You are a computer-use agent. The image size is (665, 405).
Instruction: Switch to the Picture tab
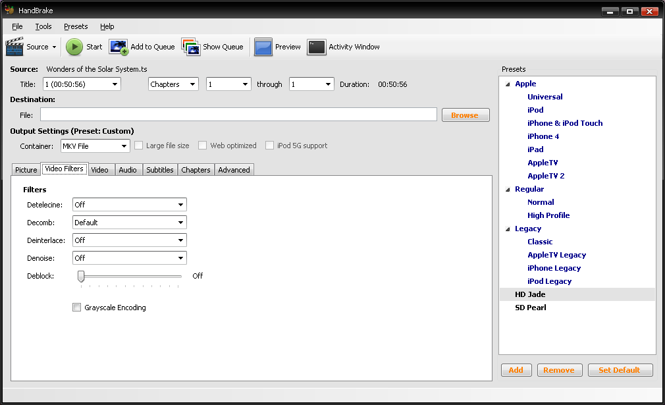[26, 170]
